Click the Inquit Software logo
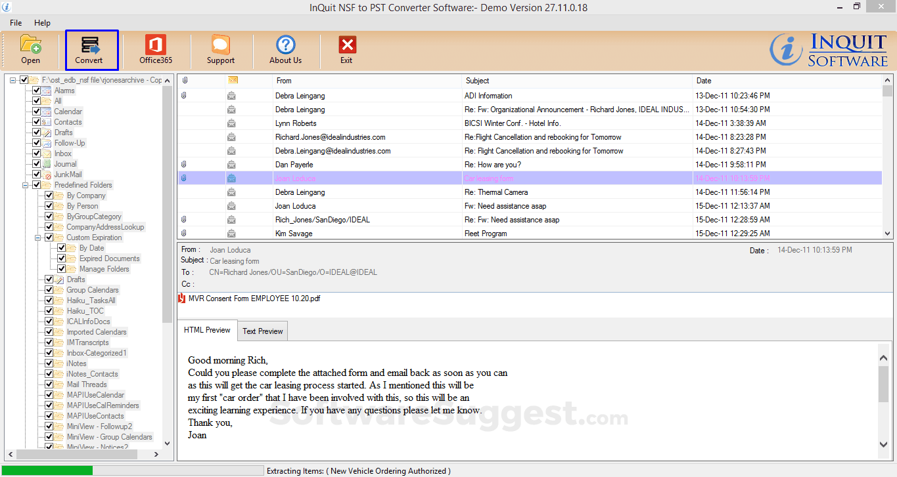Image resolution: width=897 pixels, height=477 pixels. tap(825, 50)
